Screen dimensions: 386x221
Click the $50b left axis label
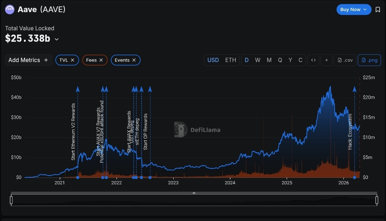(x=16, y=78)
